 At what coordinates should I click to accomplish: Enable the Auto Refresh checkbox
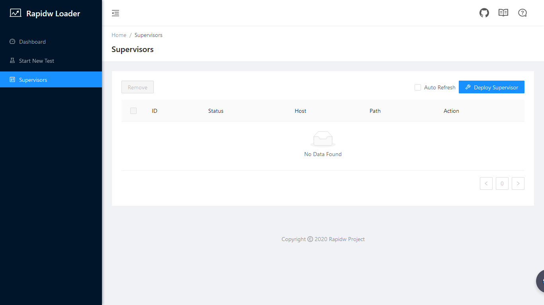[418, 87]
